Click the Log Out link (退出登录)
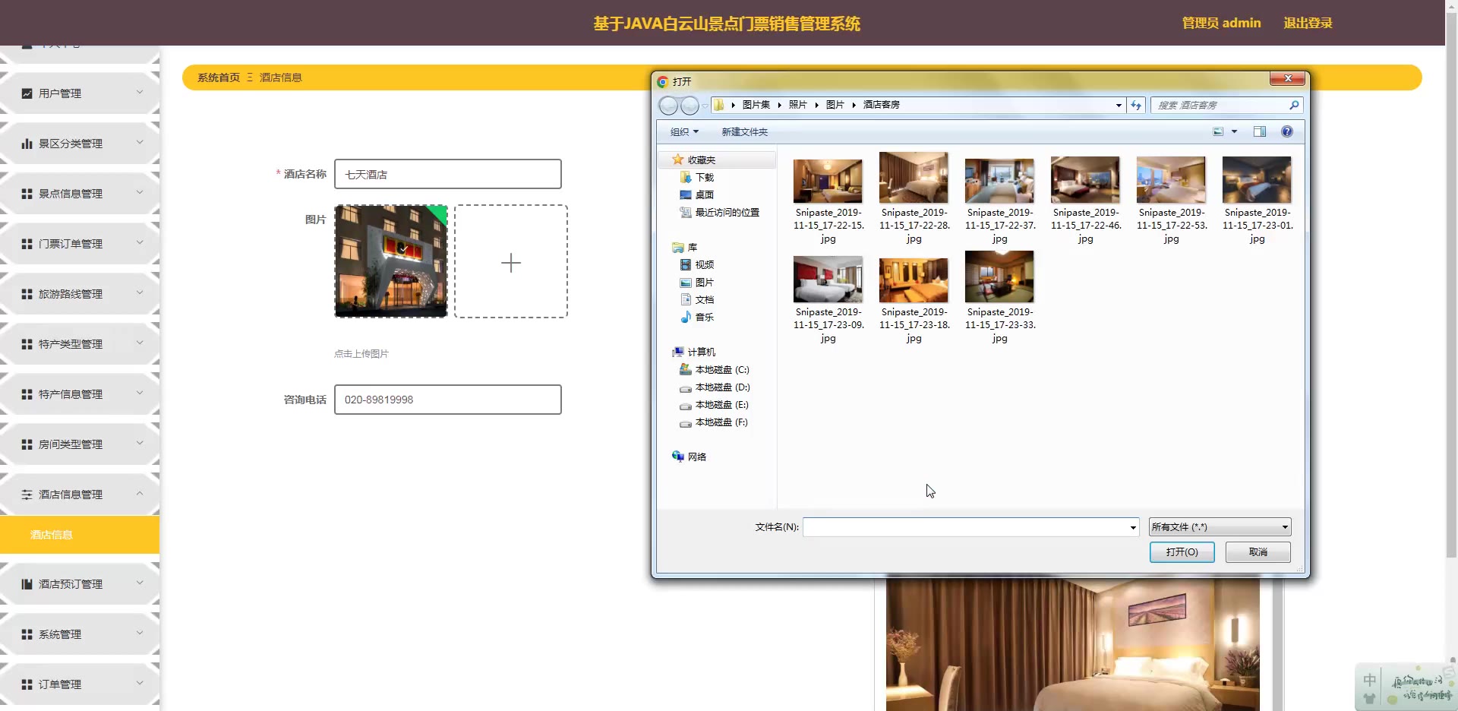This screenshot has height=711, width=1458. point(1308,23)
